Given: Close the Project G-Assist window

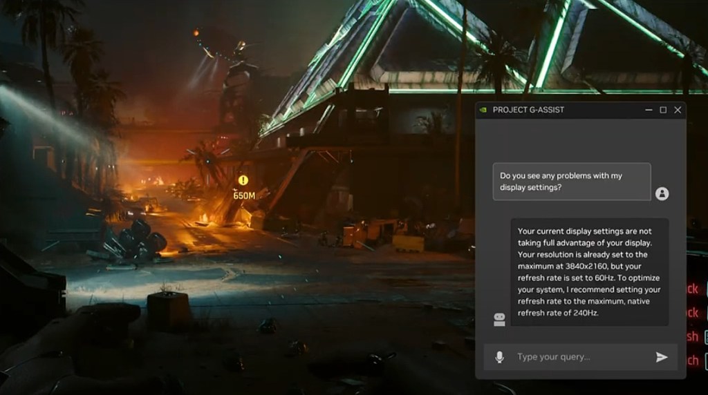Looking at the screenshot, I should tap(678, 110).
